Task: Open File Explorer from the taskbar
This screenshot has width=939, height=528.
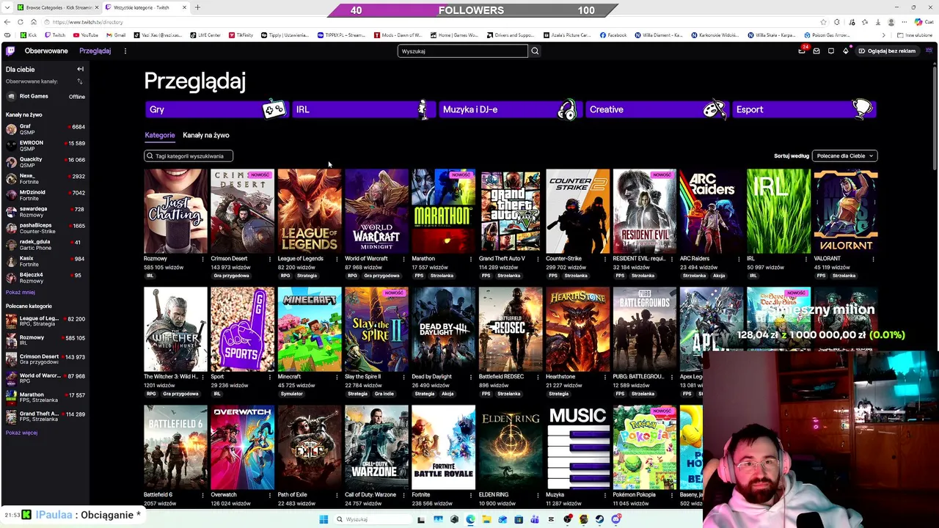Action: pyautogui.click(x=486, y=519)
